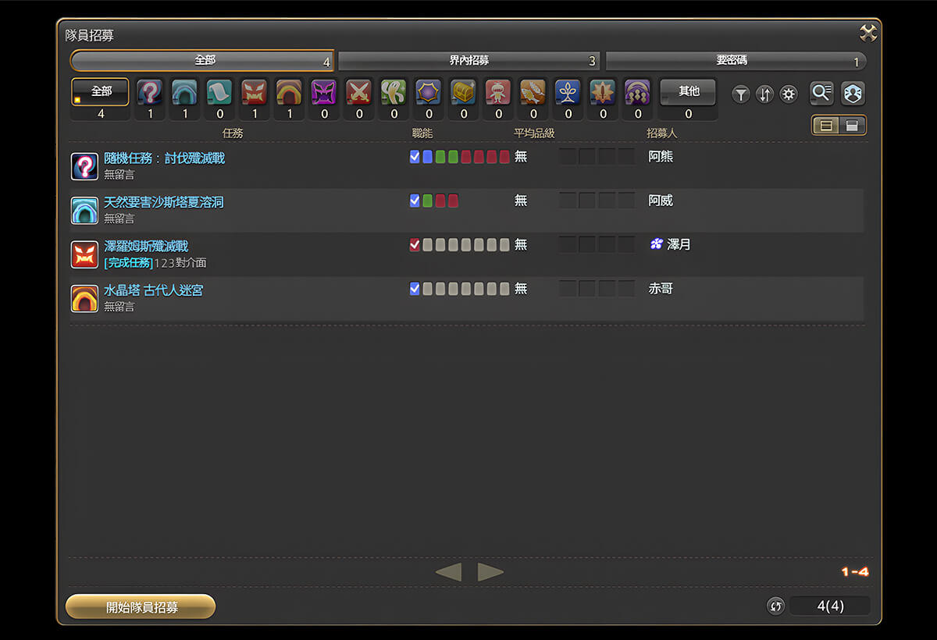Select the Duty Roulette question-mark category icon
The width and height of the screenshot is (937, 640).
150,93
